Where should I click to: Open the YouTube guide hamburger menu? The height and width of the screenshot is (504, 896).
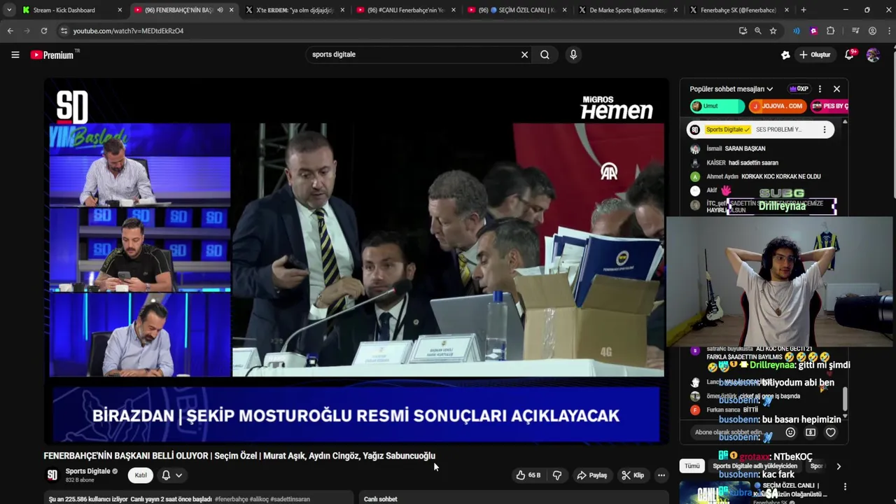15,55
